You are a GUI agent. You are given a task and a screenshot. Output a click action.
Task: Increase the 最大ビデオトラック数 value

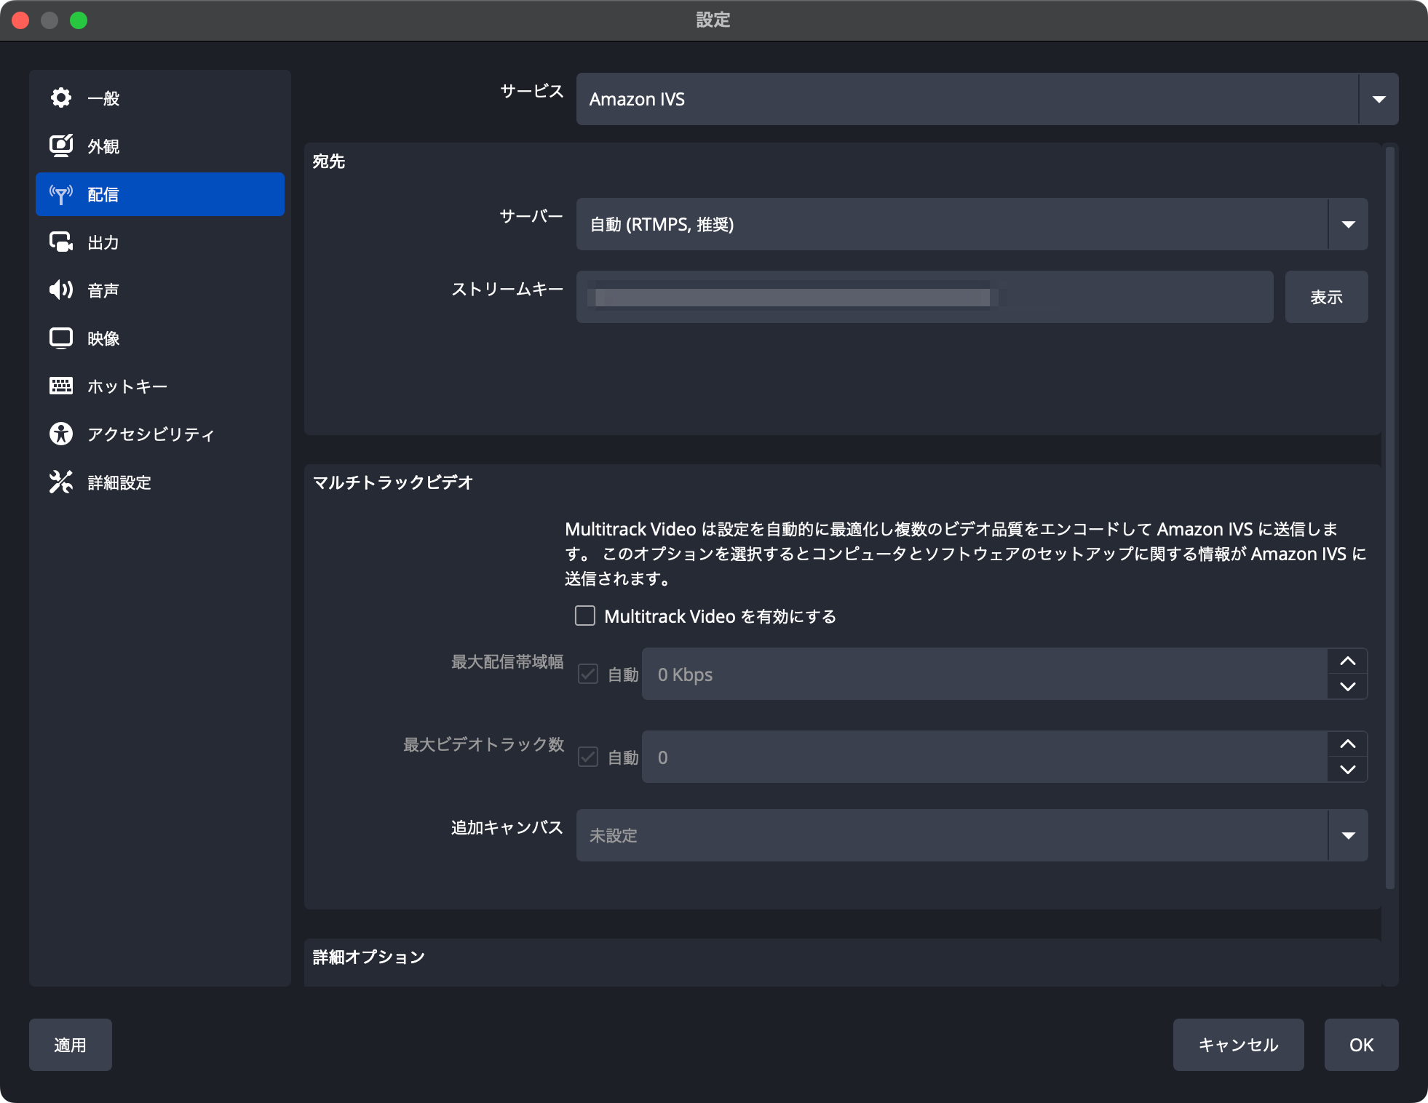tap(1348, 744)
